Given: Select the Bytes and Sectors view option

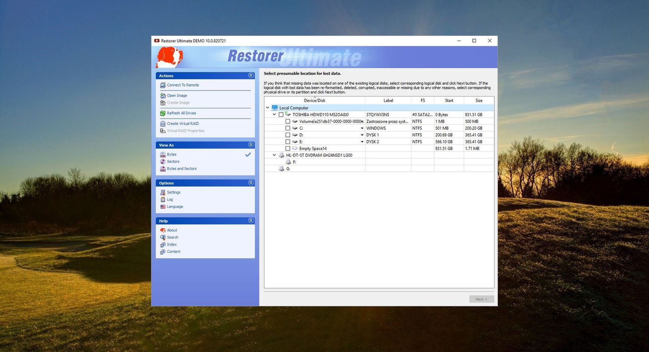Looking at the screenshot, I should pyautogui.click(x=182, y=169).
